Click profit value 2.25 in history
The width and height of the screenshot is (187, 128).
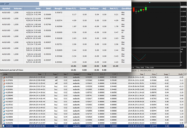182,117
